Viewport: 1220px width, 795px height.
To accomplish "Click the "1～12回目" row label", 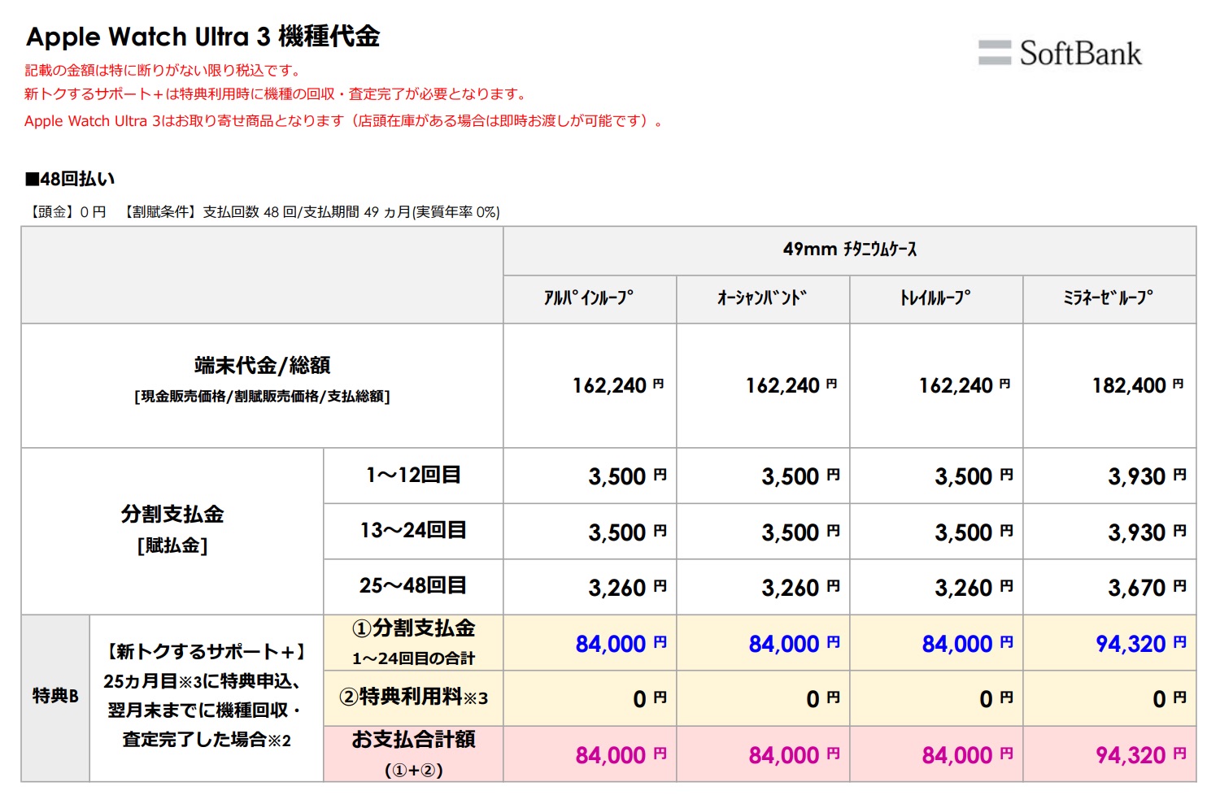I will 413,476.
